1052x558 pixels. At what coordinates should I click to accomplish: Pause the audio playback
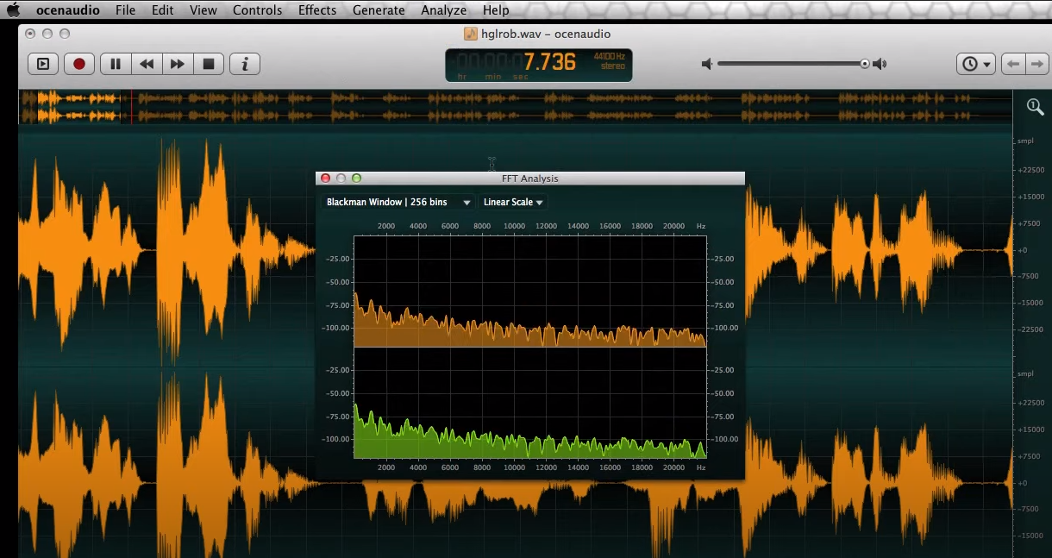[x=115, y=63]
